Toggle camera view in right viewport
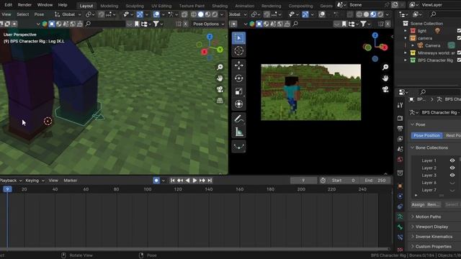 385,89
